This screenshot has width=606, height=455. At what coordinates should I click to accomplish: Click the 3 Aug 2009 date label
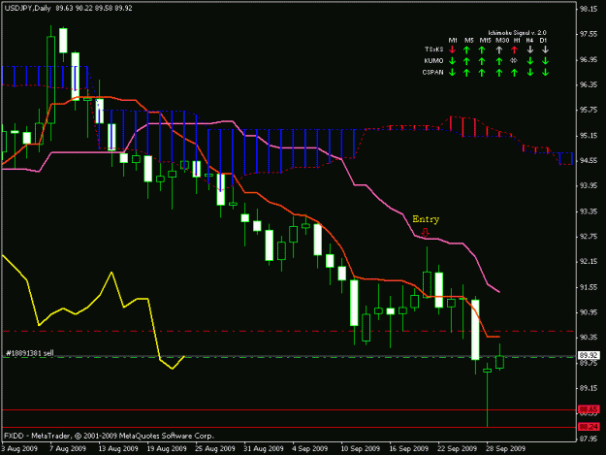(19, 448)
